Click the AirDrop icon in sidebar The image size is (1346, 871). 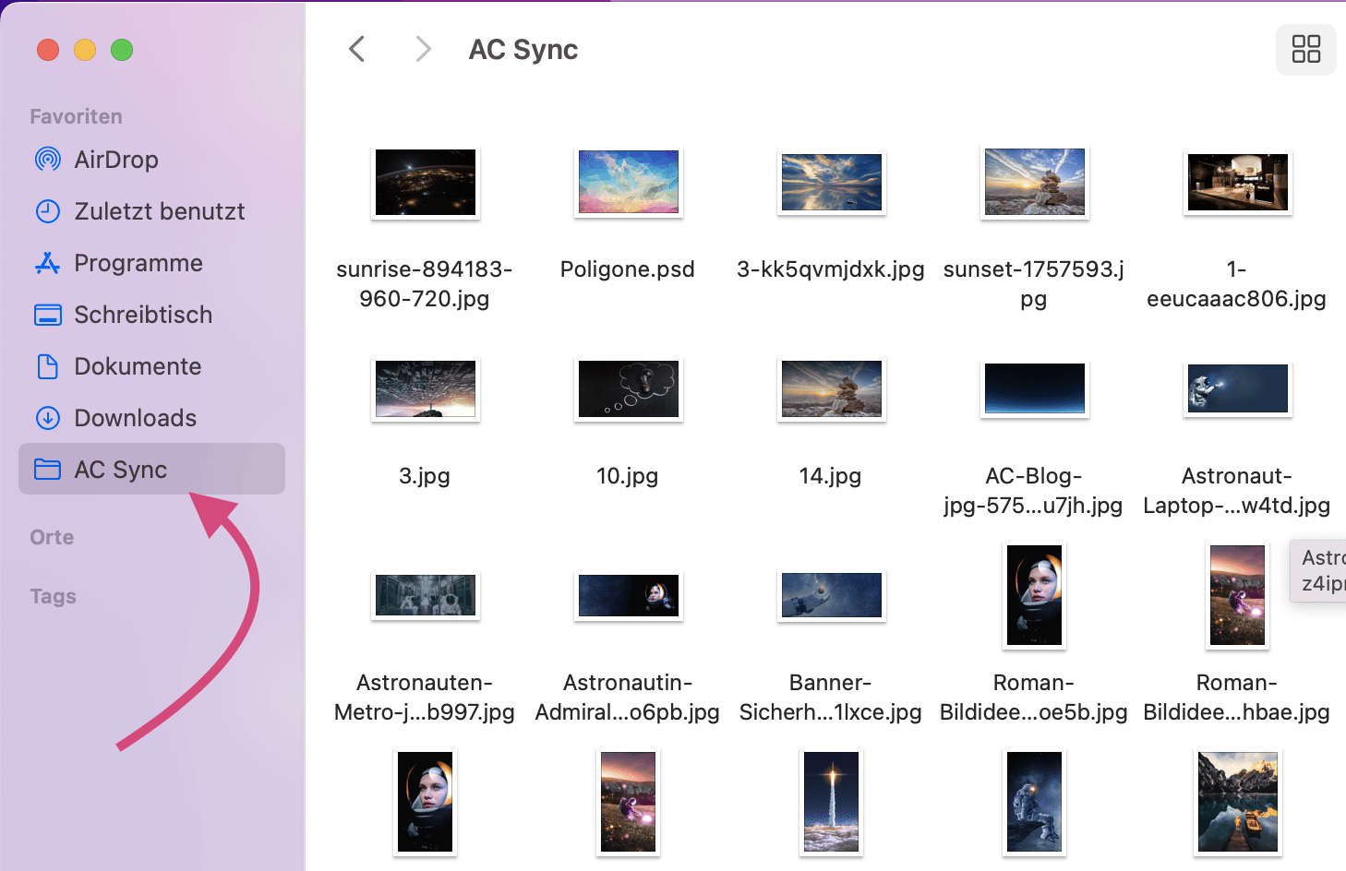(x=48, y=160)
